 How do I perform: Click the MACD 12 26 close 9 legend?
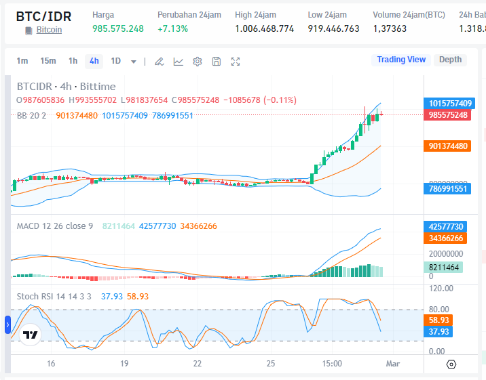(55, 226)
